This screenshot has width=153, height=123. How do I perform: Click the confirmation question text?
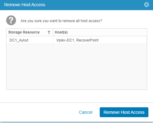click(x=61, y=21)
